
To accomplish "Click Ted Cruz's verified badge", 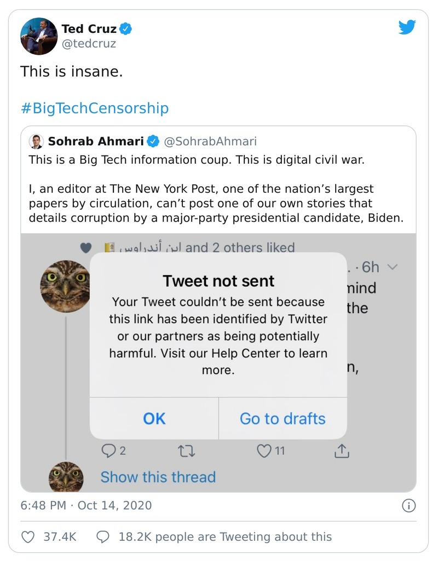I will pyautogui.click(x=126, y=28).
